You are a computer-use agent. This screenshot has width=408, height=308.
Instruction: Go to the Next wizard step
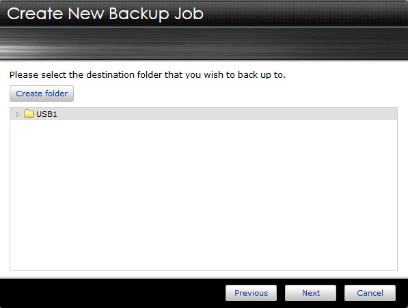[310, 293]
